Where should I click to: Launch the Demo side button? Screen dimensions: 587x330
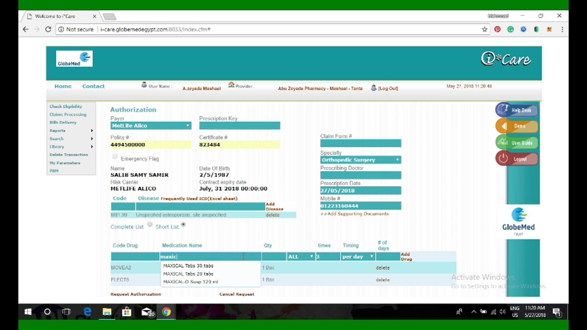click(x=517, y=126)
